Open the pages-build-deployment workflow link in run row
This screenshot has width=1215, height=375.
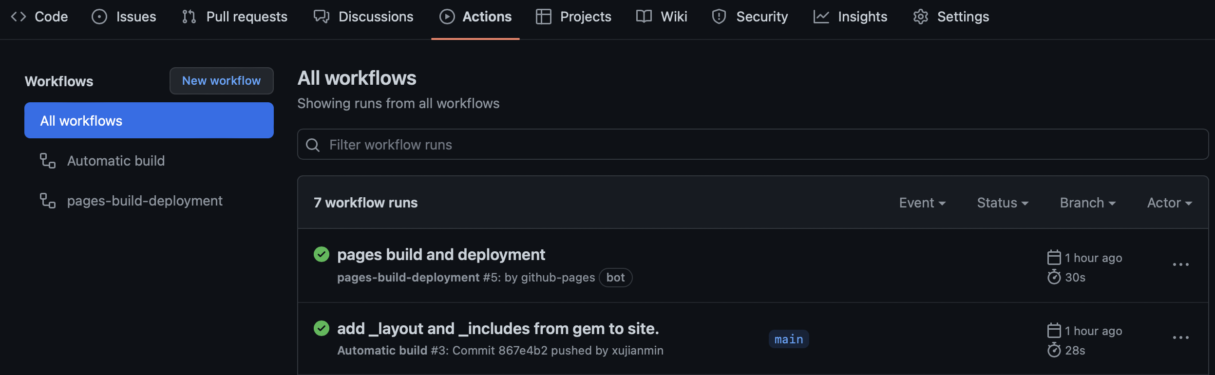tap(408, 278)
